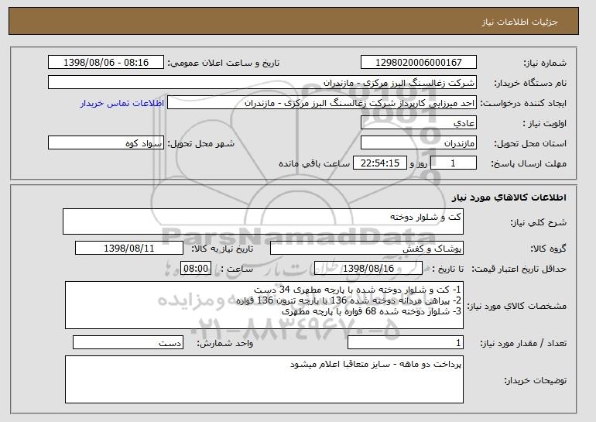Click the label استان محل تحویل

click(530, 143)
